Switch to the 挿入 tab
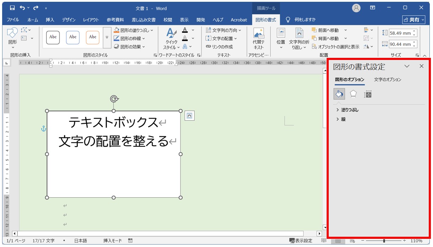This screenshot has height=247, width=433. point(50,20)
